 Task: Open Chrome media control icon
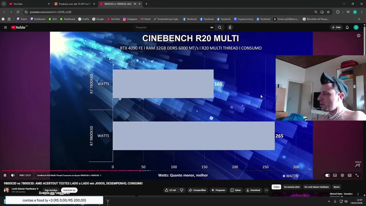tap(348, 12)
